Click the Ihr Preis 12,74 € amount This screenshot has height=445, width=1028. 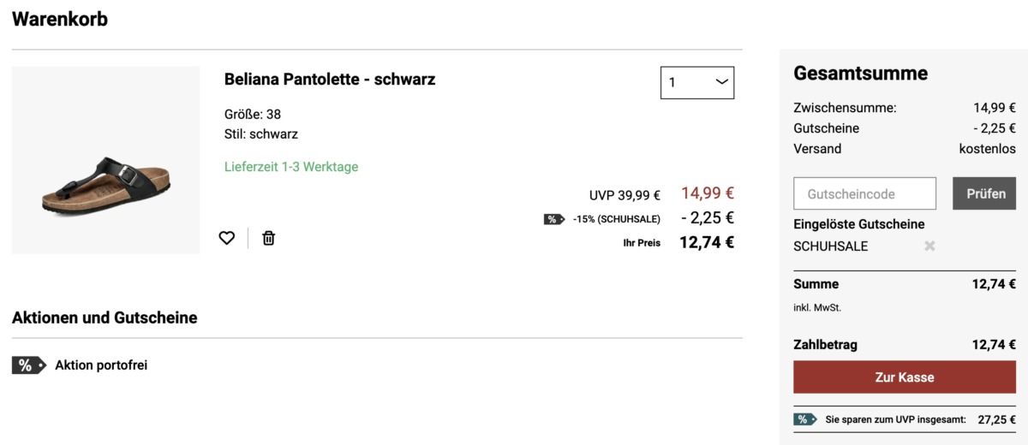706,242
